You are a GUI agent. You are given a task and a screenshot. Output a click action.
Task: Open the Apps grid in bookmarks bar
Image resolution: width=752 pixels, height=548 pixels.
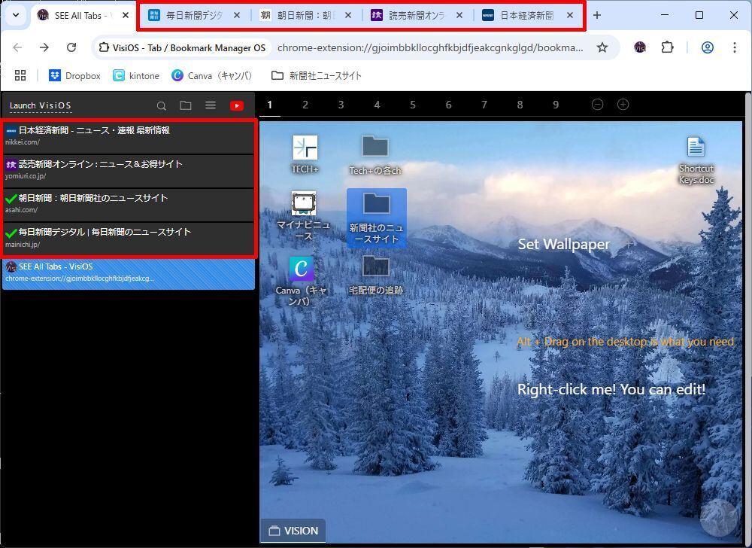click(x=20, y=75)
